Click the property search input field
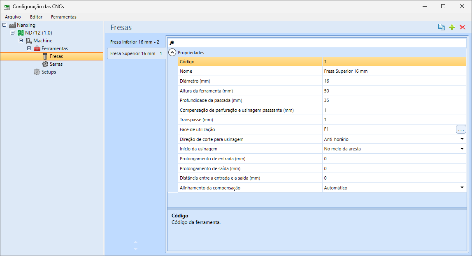The width and height of the screenshot is (472, 256). [320, 43]
